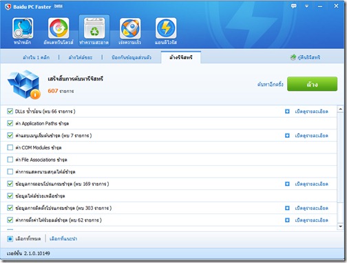The image size is (347, 263).
Task: Close the Baidu PC Faster window
Action: 336,6
